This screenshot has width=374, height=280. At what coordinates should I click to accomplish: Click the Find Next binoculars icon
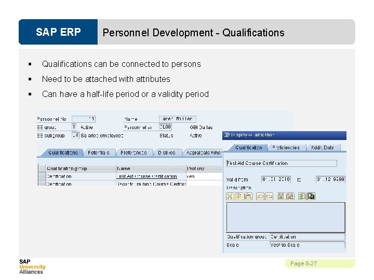pyautogui.click(x=290, y=197)
